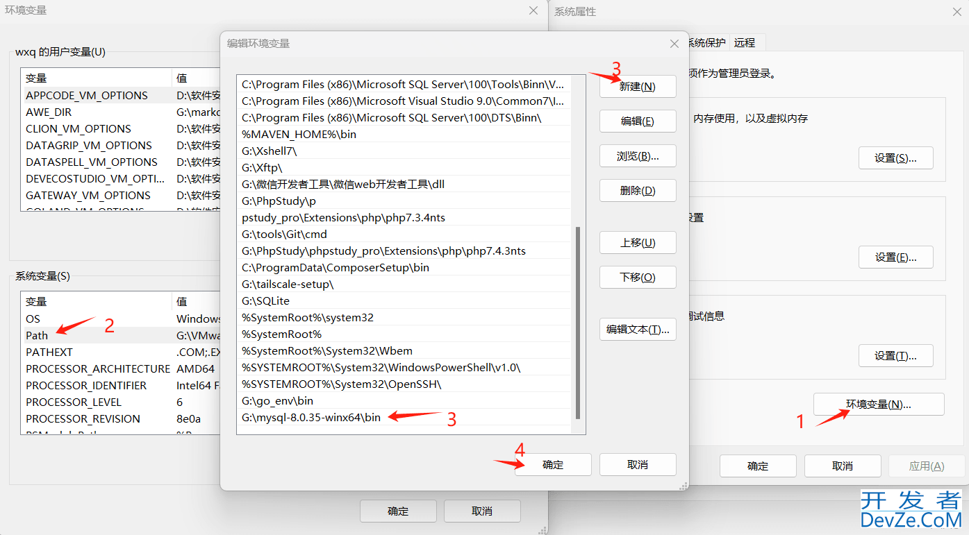The height and width of the screenshot is (535, 969).
Task: Select G:\Xftp\ path entry
Action: 404,168
